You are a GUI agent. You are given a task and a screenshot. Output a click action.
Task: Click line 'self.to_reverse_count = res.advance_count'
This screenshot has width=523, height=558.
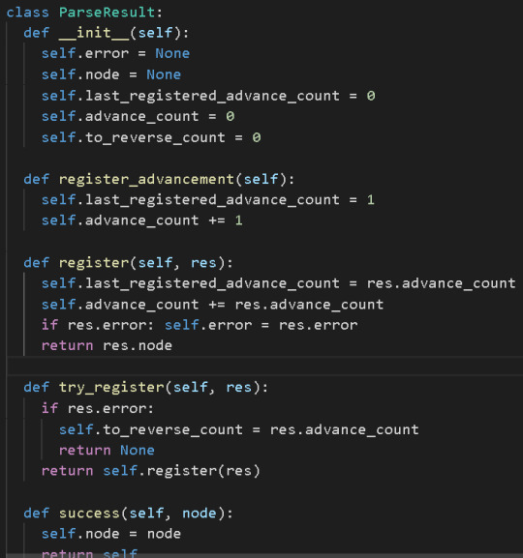[239, 430]
